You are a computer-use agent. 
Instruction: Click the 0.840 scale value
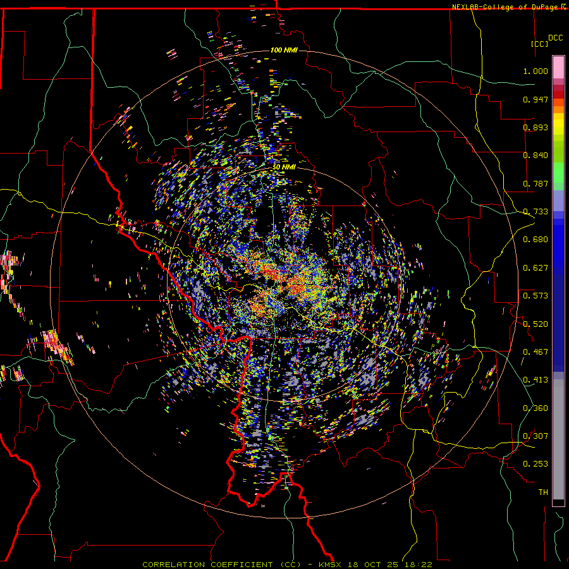[535, 156]
